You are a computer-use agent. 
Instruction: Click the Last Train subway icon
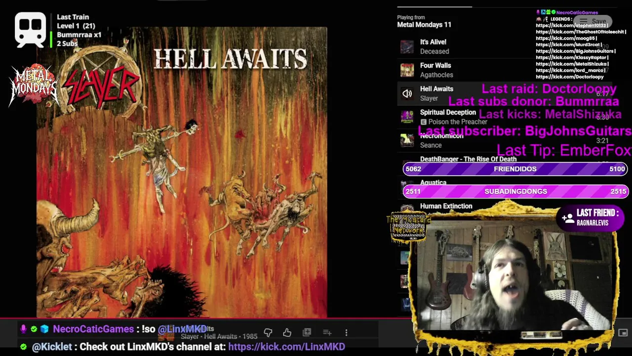pos(30,30)
